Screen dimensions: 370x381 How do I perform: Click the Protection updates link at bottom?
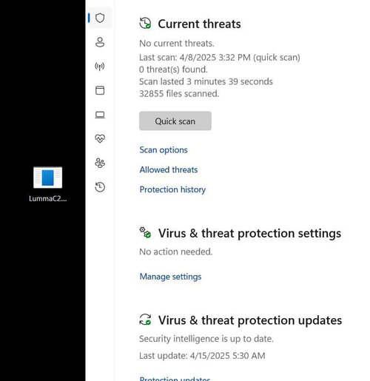point(175,379)
